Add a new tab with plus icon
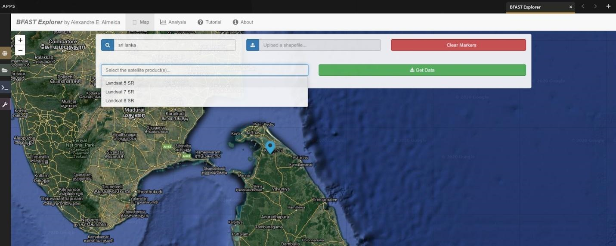Screen dimensions: 616x246 point(608,6)
